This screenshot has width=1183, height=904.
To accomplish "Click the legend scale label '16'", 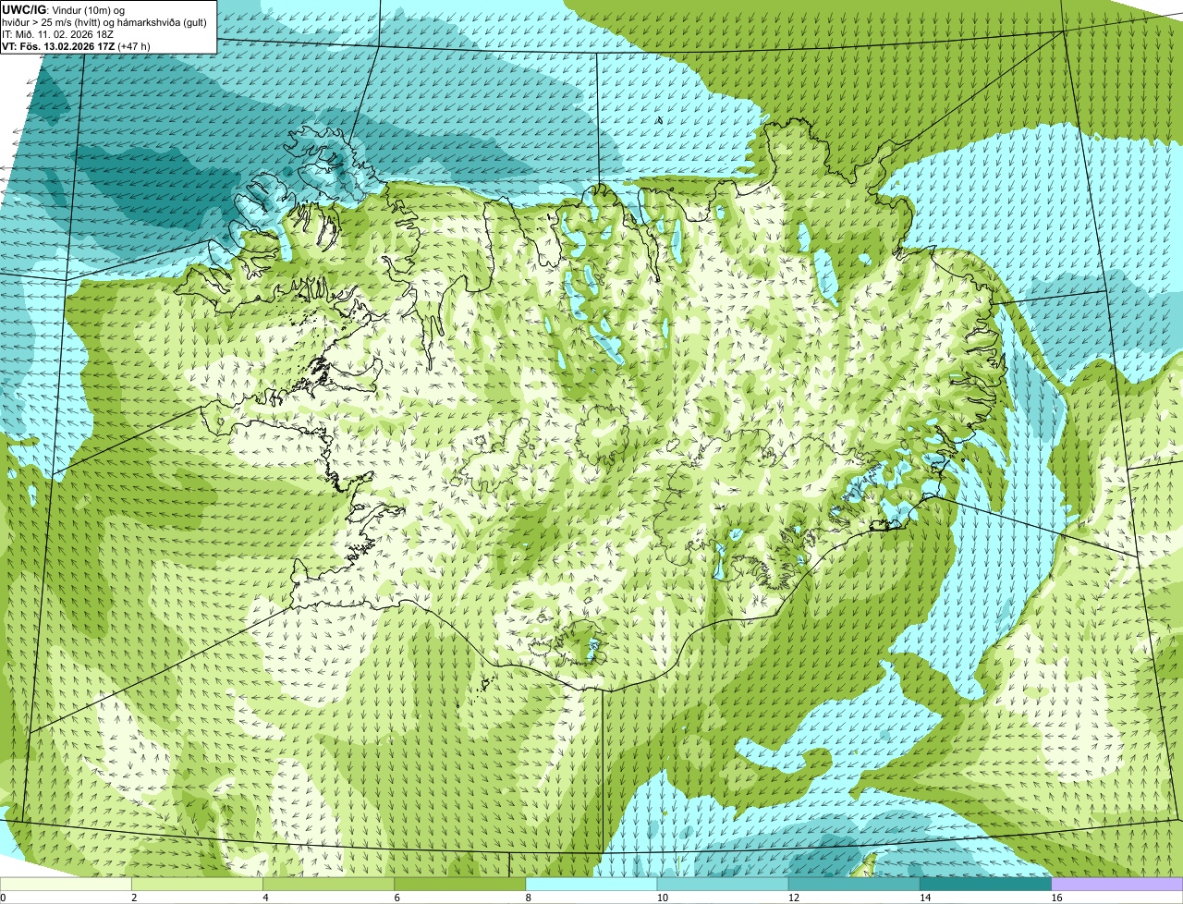I will (1056, 898).
